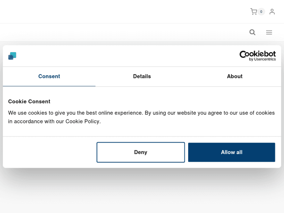Click the search magnifier icon
Viewport: 284px width, 213px height.
pos(252,32)
